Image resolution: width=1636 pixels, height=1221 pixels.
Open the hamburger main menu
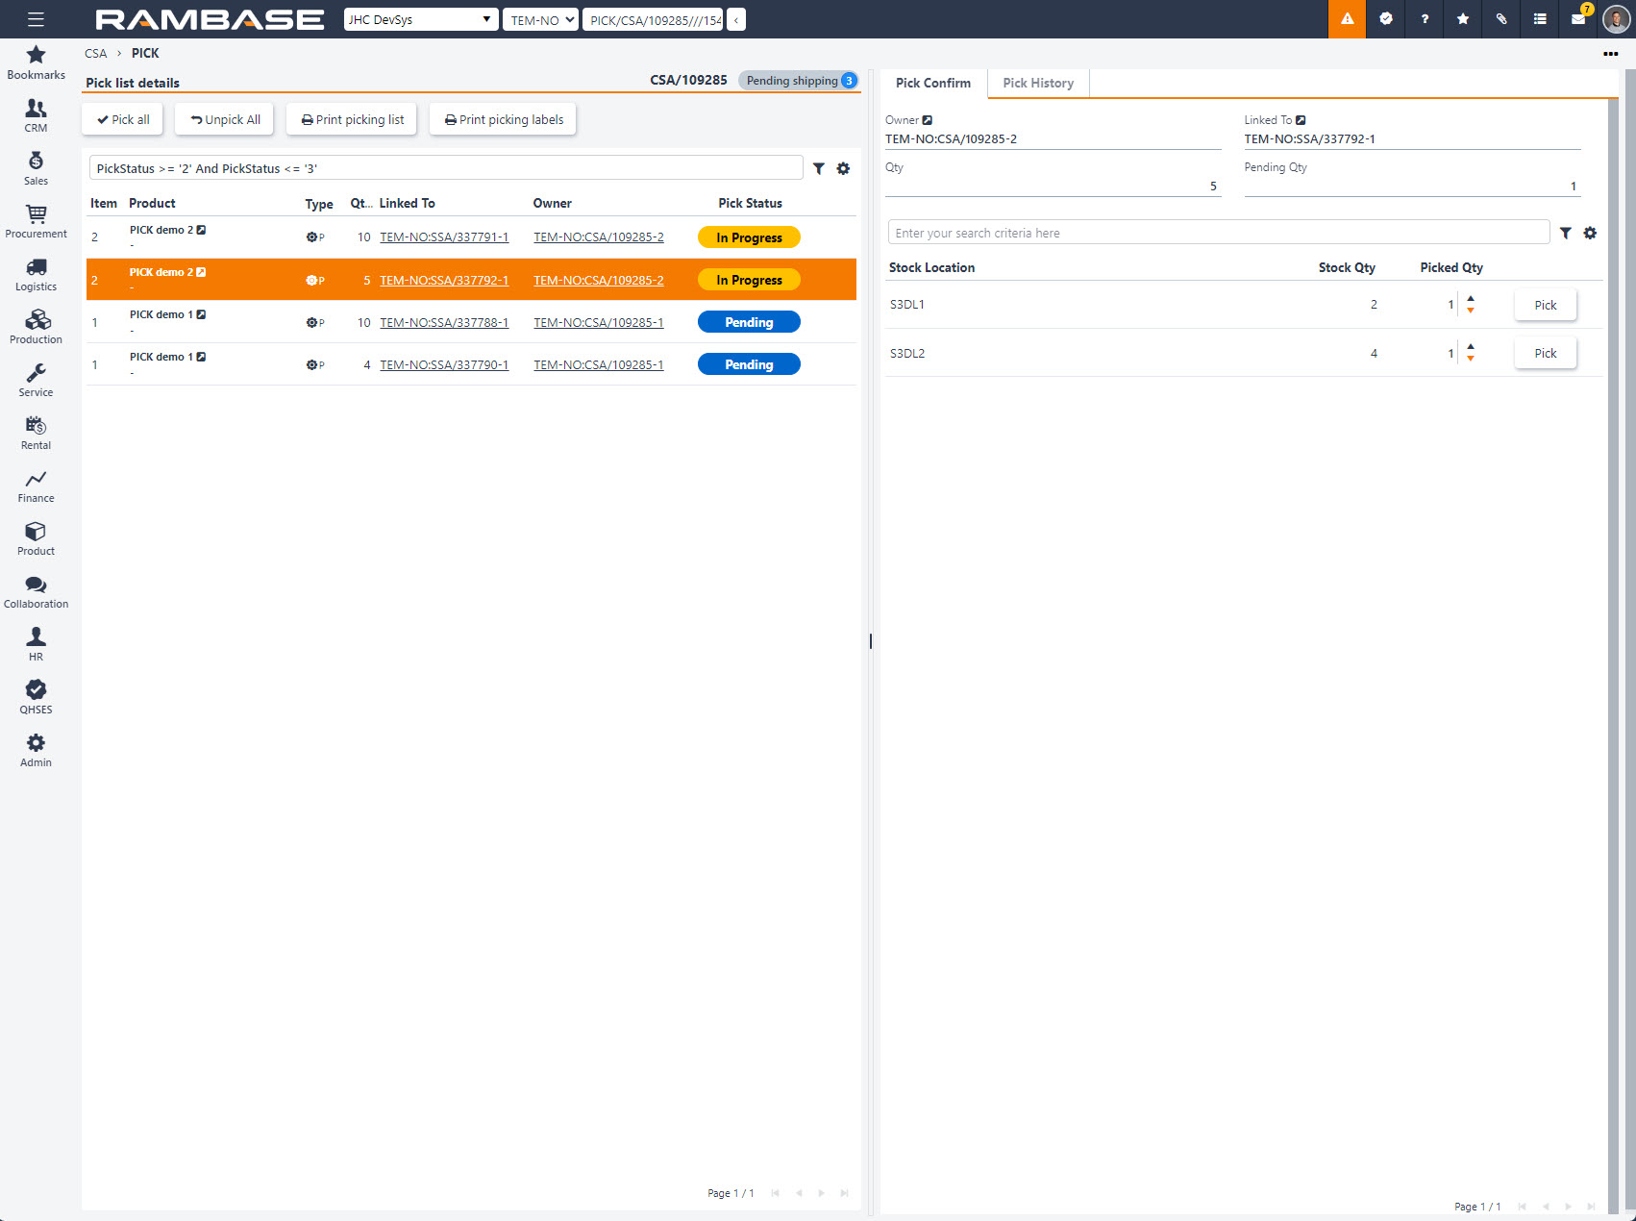(36, 19)
